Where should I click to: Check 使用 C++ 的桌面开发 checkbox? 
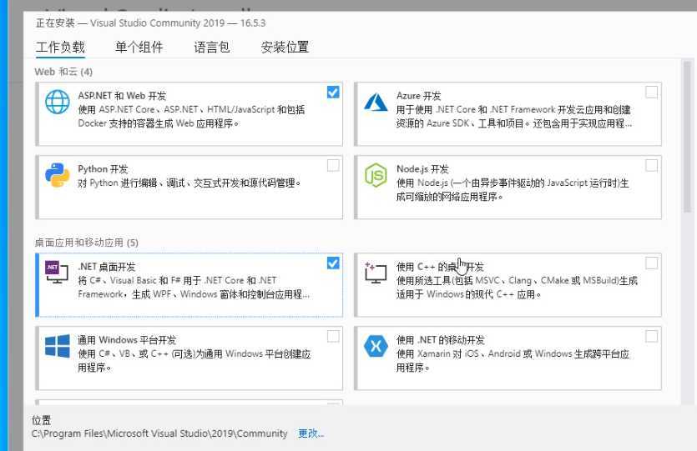pos(651,263)
